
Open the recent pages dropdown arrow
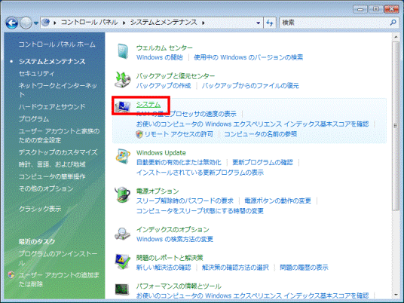36,23
